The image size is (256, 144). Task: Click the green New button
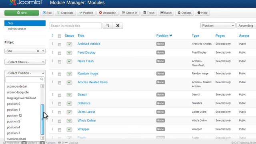point(22,13)
